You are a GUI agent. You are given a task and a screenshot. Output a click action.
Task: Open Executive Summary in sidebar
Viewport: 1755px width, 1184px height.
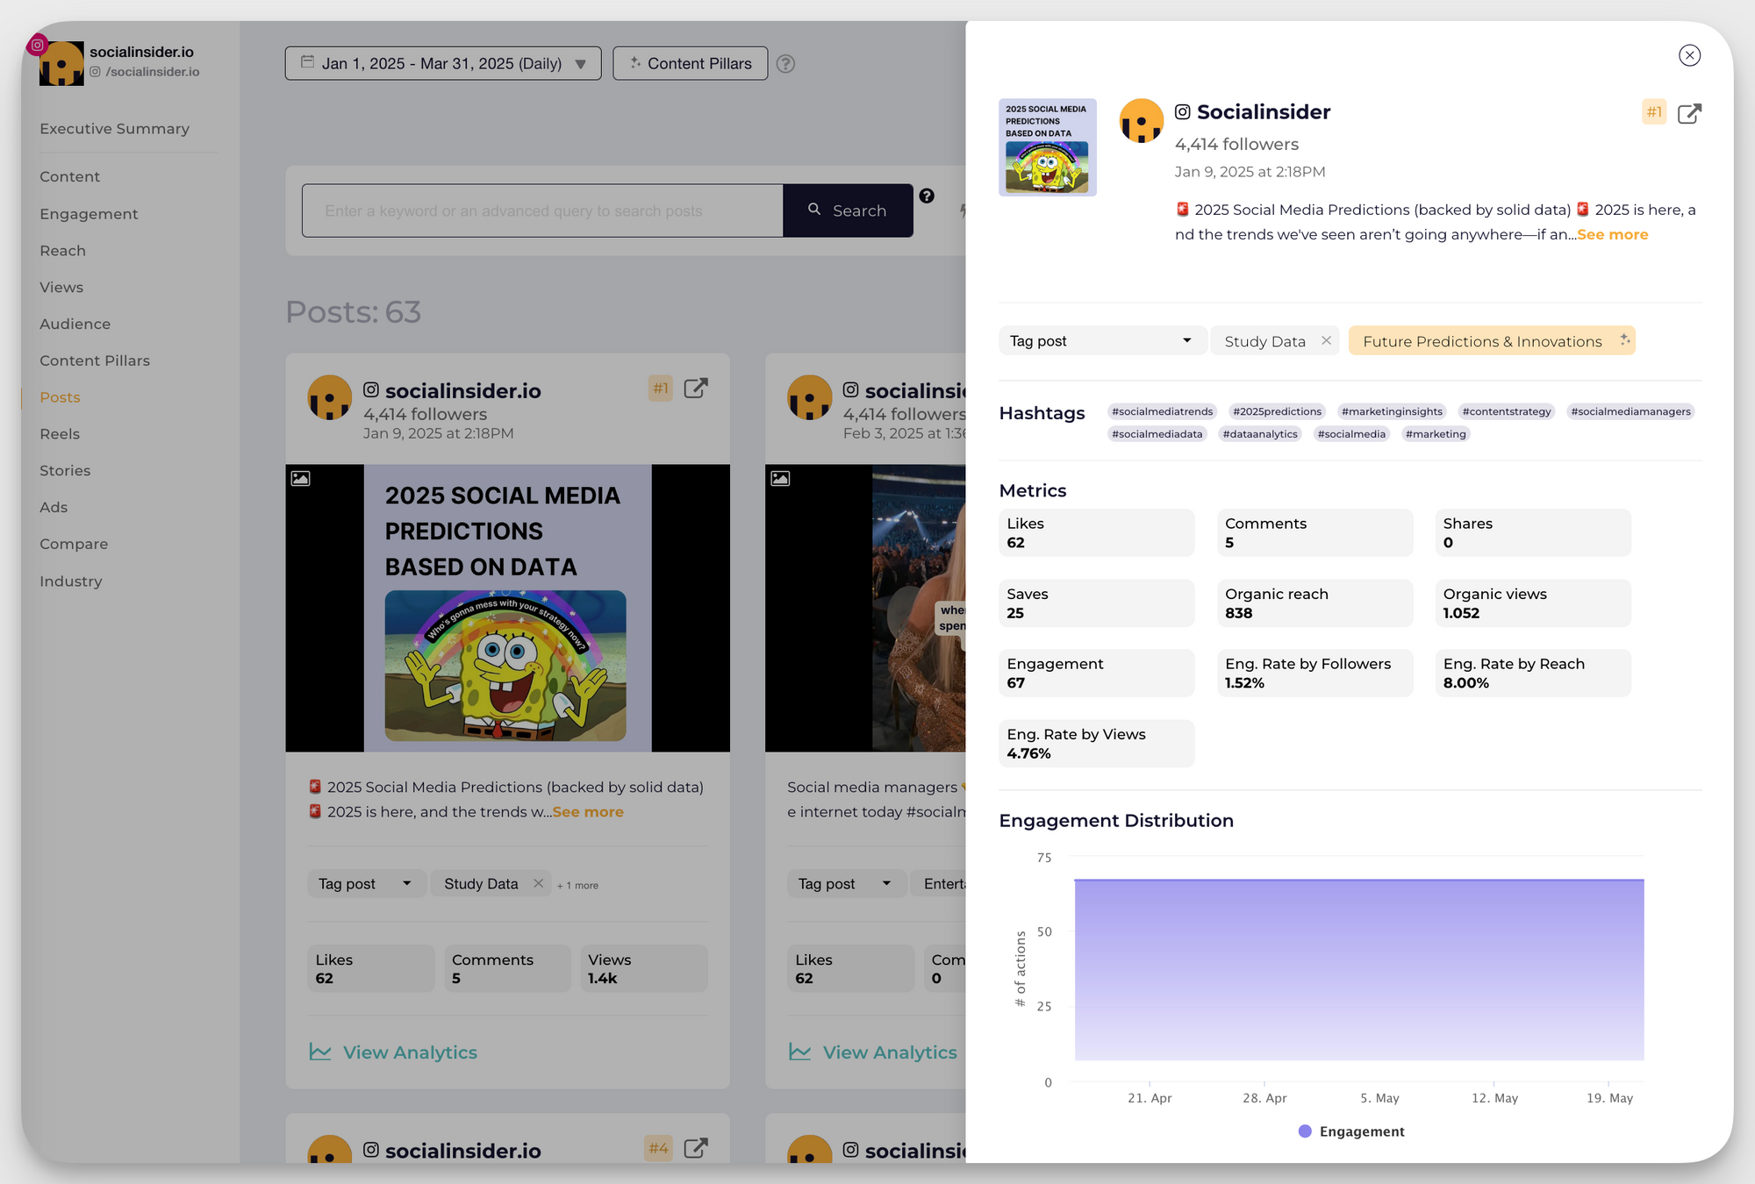[x=114, y=128]
